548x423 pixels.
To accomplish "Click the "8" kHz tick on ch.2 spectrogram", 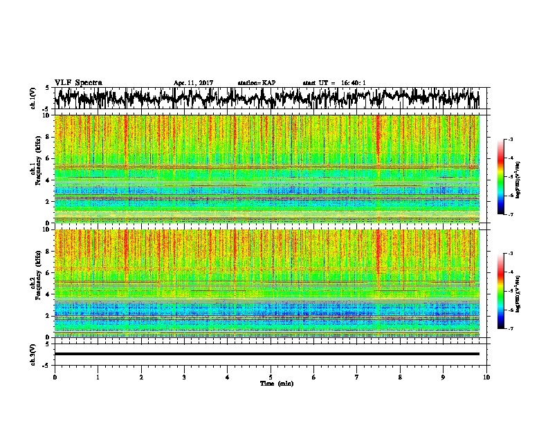I will pos(48,252).
